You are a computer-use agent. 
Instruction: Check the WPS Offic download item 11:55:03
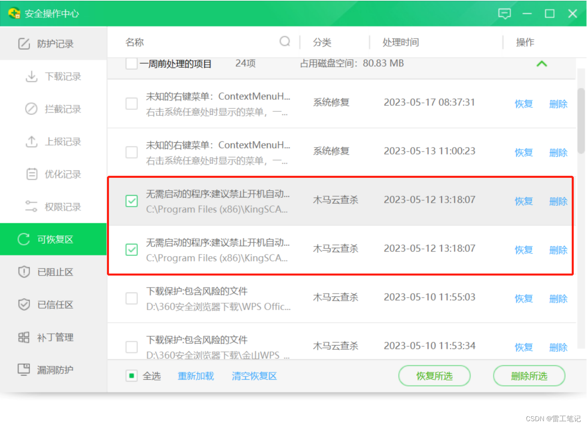pos(131,298)
